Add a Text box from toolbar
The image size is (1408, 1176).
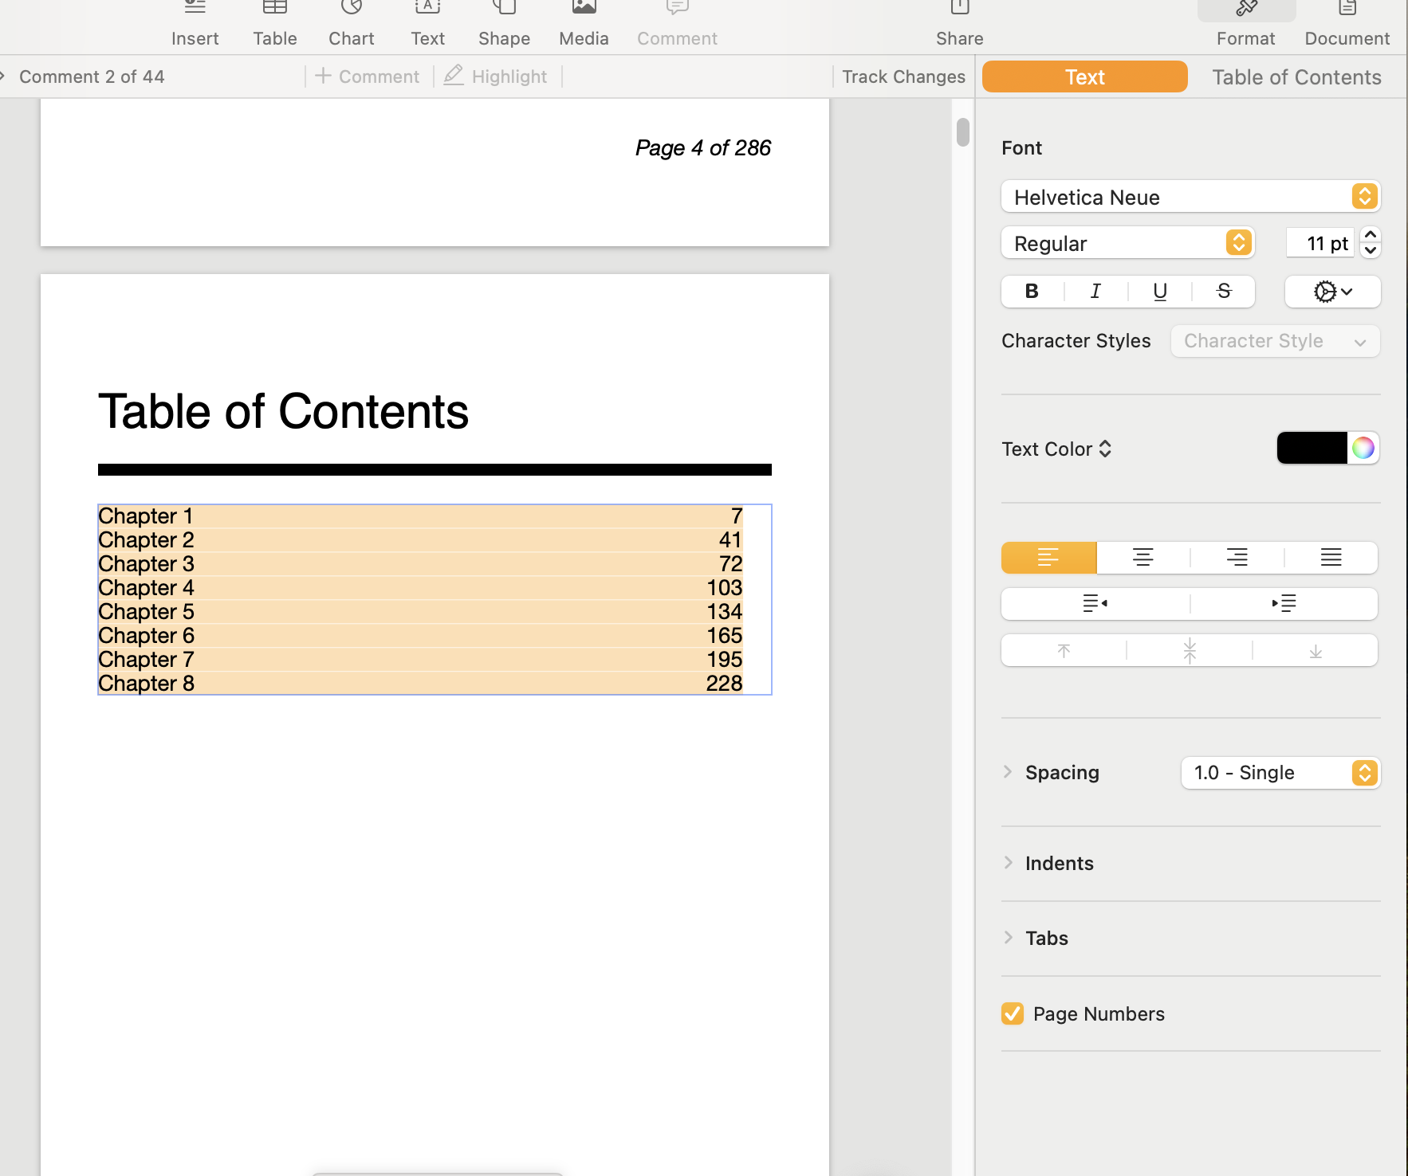[428, 25]
